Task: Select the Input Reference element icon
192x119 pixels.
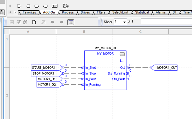Action: coord(19,6)
